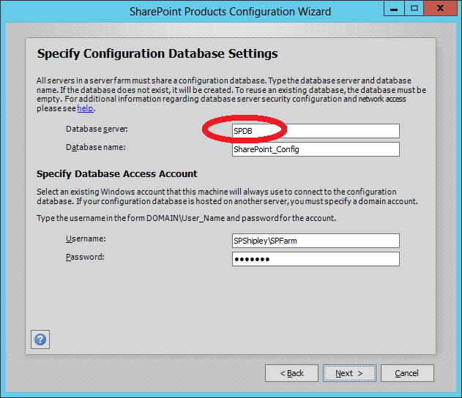Click the blue question mark help icon
This screenshot has width=462, height=398.
click(x=40, y=339)
